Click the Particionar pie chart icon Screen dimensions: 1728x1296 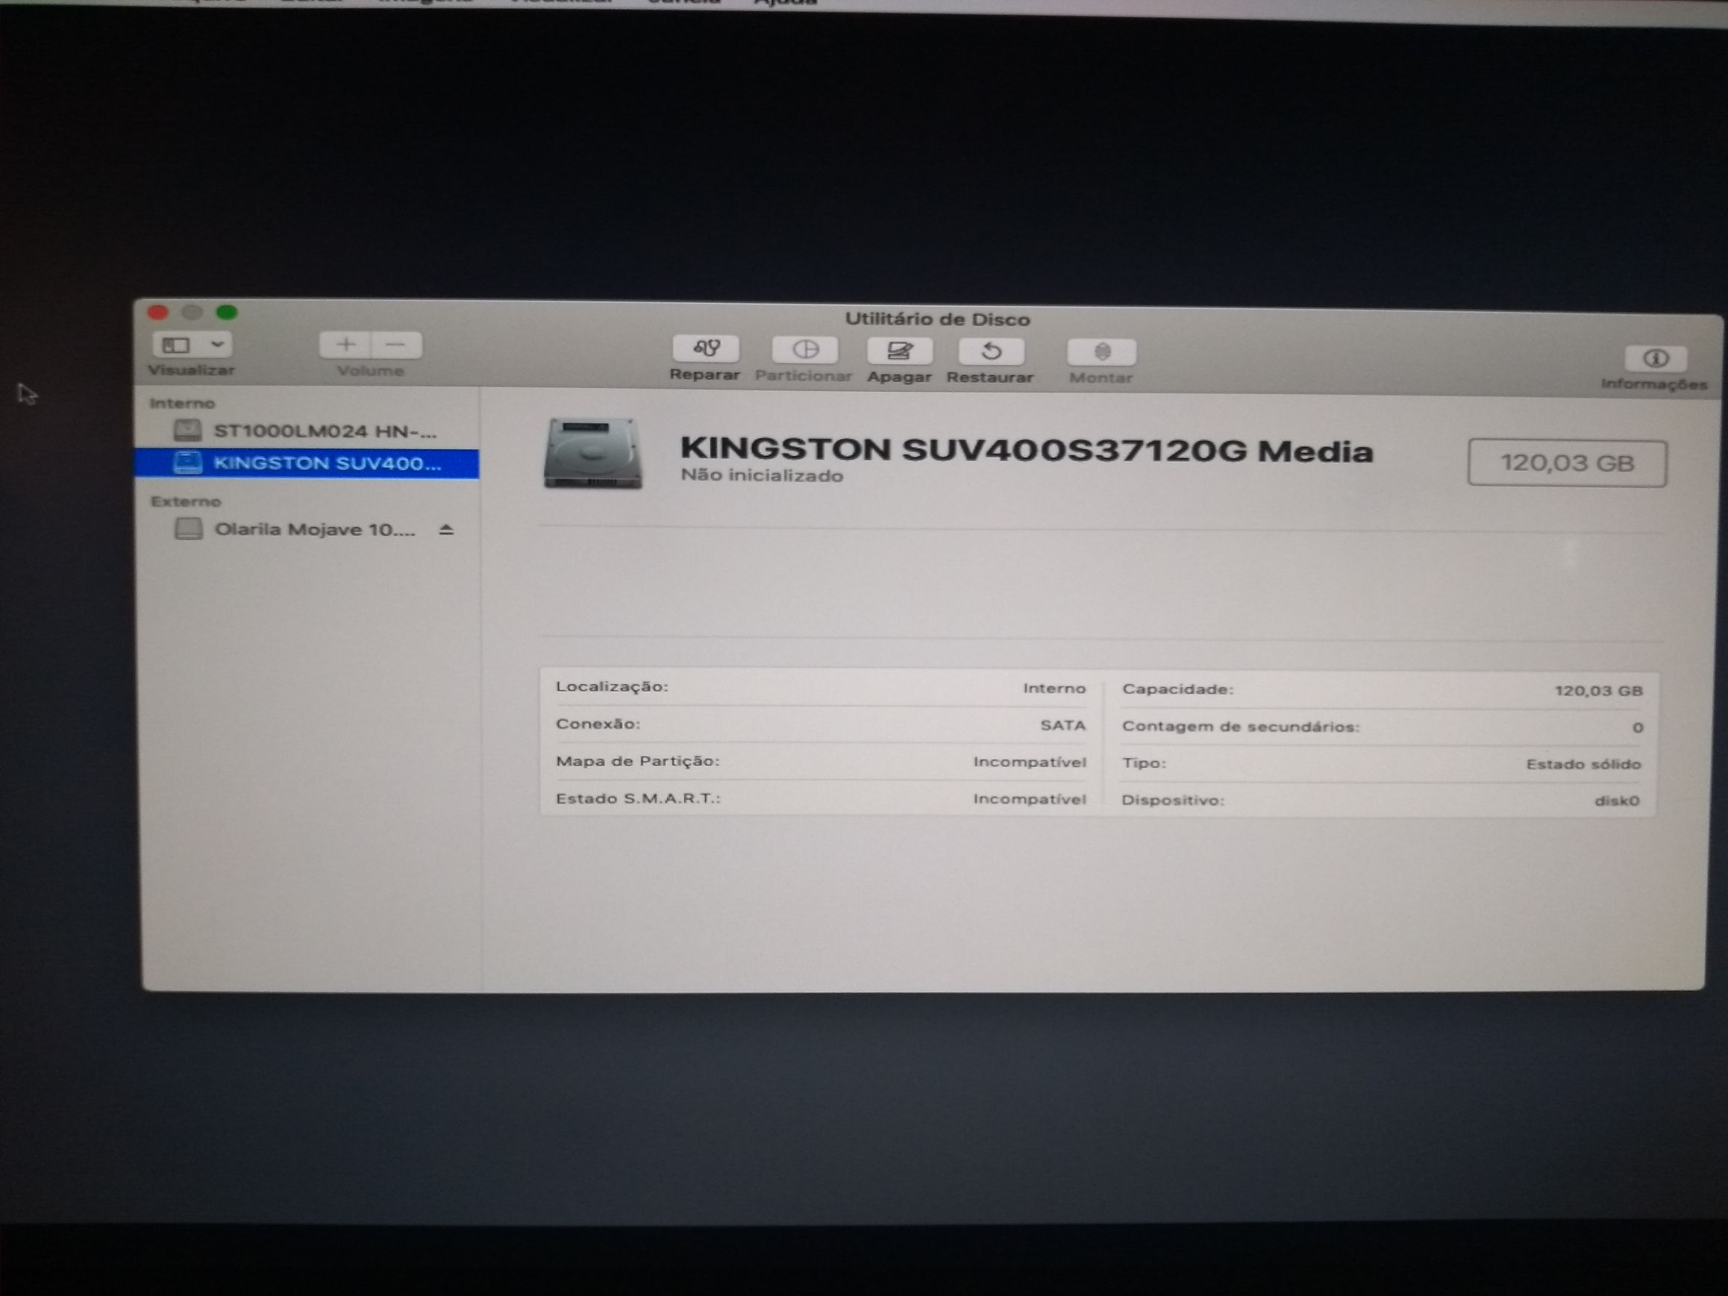pyautogui.click(x=804, y=350)
